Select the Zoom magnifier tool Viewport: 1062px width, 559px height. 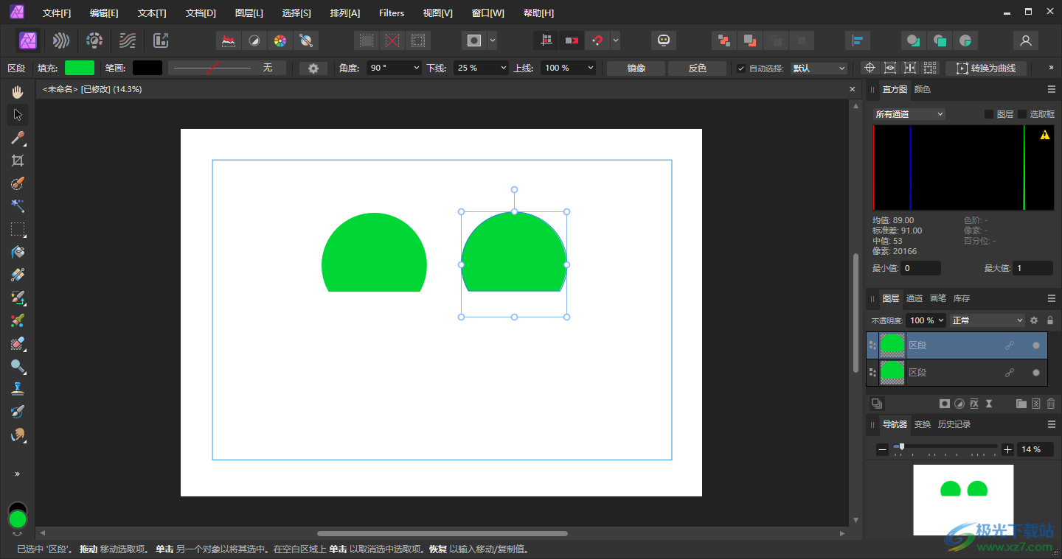(18, 366)
